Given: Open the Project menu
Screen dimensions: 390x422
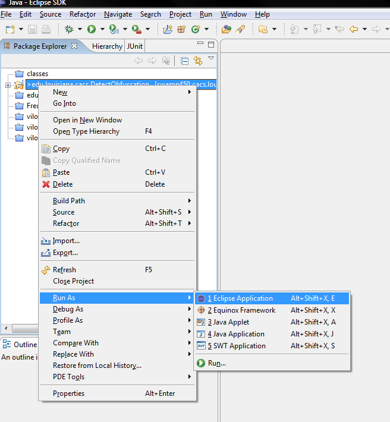Looking at the screenshot, I should click(180, 14).
